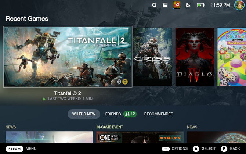Open the user profile avatar
The width and height of the screenshot is (246, 154).
[239, 5]
